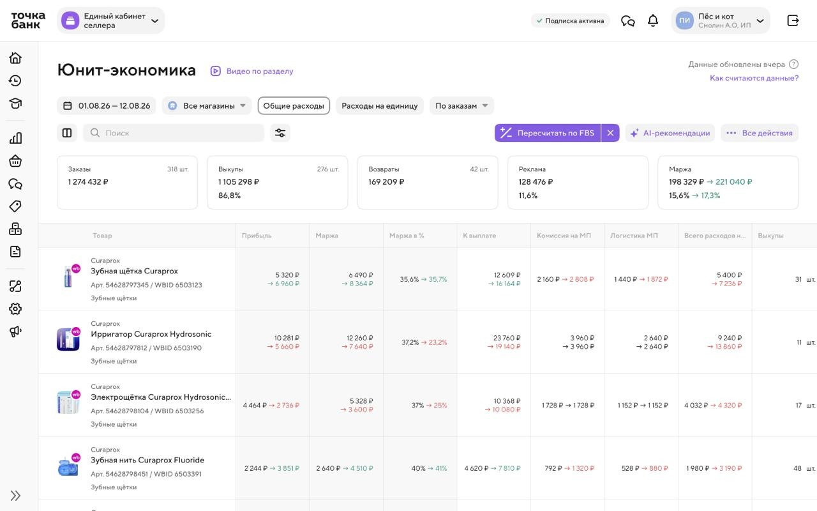Open support chat icon in header
This screenshot has height=511, width=817.
628,20
